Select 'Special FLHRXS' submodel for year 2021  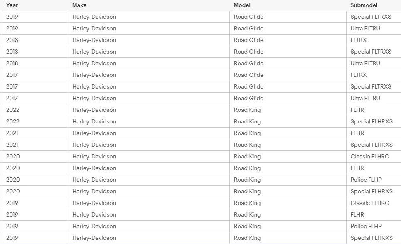pos(371,145)
